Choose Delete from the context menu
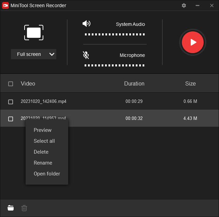This screenshot has width=219, height=217. click(x=41, y=152)
